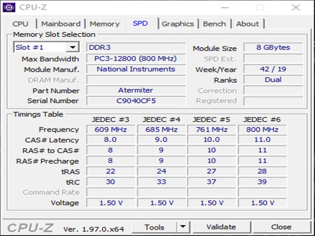Click the 8.0 CAS# Latency cell

[111, 140]
